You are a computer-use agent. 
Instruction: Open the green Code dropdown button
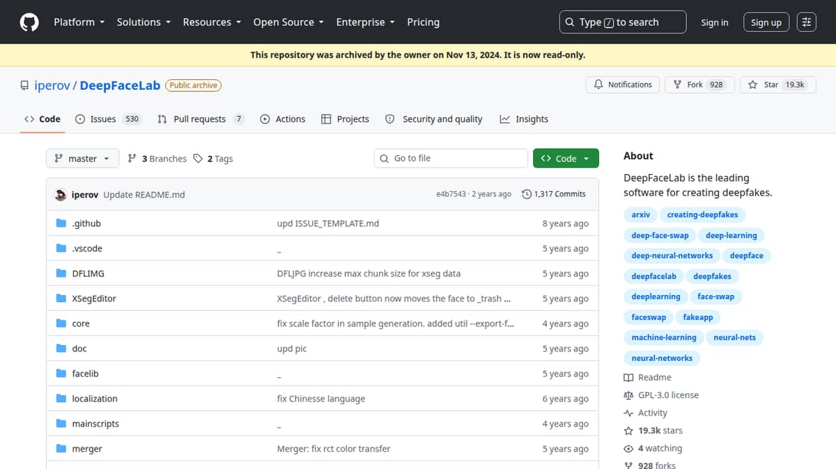566,159
